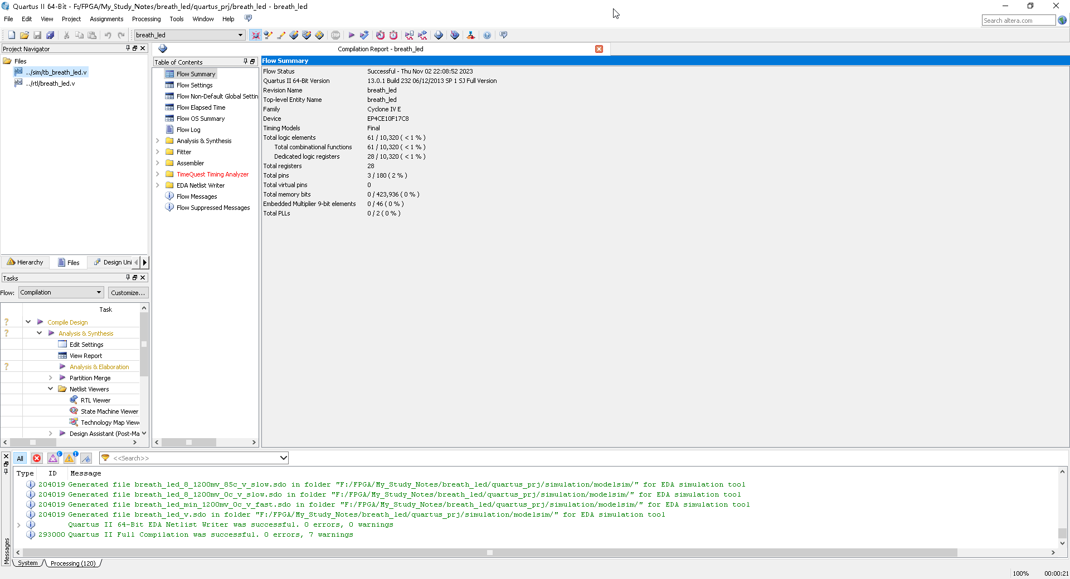
Task: Expand the TimeQuest Timing Analyzer folder
Action: [158, 174]
